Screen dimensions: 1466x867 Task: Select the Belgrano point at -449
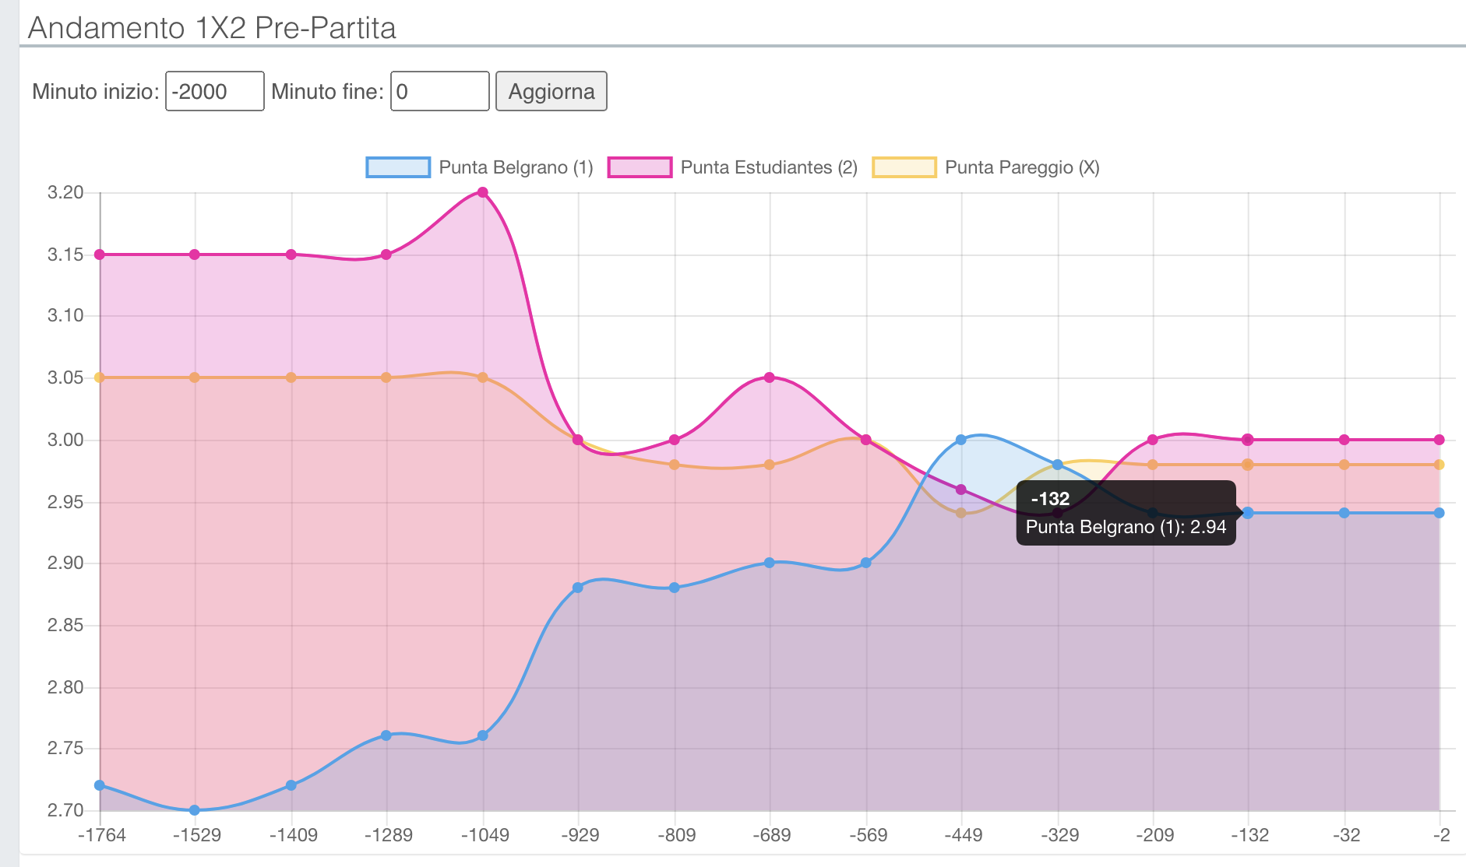[961, 440]
